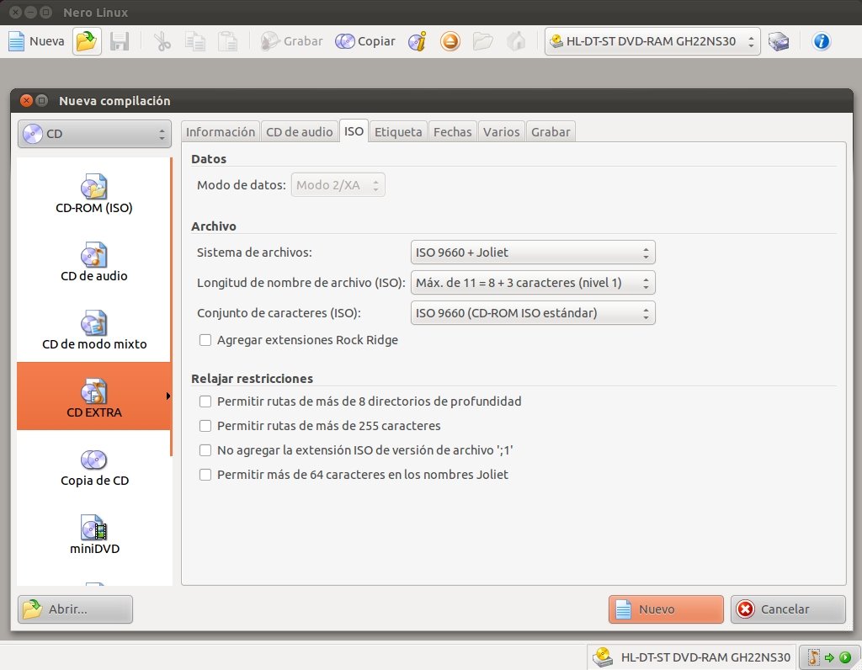The image size is (862, 670).
Task: Select the CD de modo mixto compilation
Action: [94, 330]
